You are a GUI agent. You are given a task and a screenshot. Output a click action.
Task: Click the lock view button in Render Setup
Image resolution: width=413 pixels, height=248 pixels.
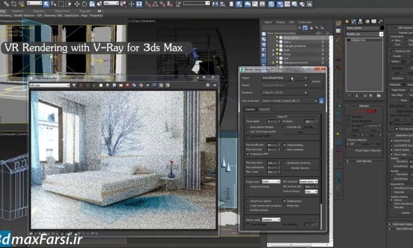coord(321,101)
